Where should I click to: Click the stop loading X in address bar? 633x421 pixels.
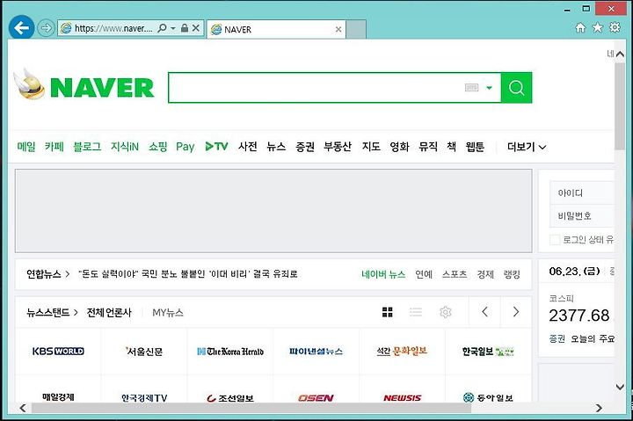click(196, 28)
